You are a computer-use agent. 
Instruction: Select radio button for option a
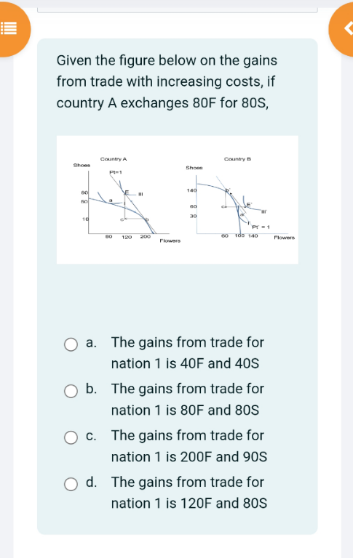(71, 344)
